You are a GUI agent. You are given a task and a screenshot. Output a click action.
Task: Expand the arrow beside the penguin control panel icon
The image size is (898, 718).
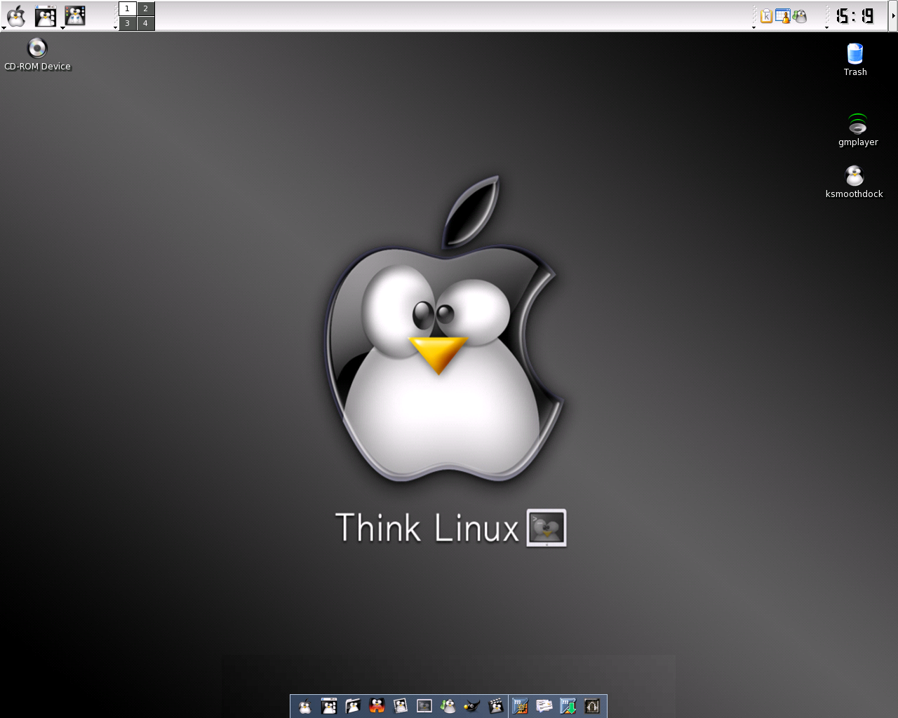62,28
